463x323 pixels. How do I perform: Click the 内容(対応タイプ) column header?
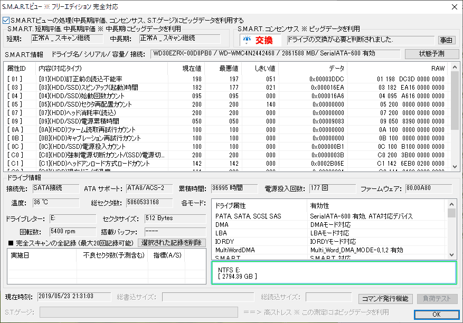pyautogui.click(x=101, y=69)
